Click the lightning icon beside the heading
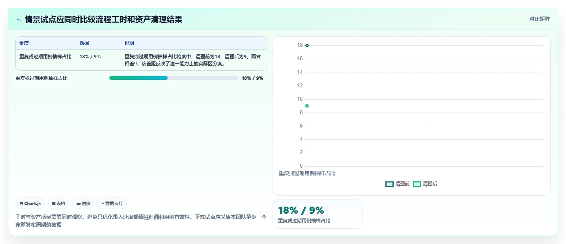 pyautogui.click(x=19, y=20)
